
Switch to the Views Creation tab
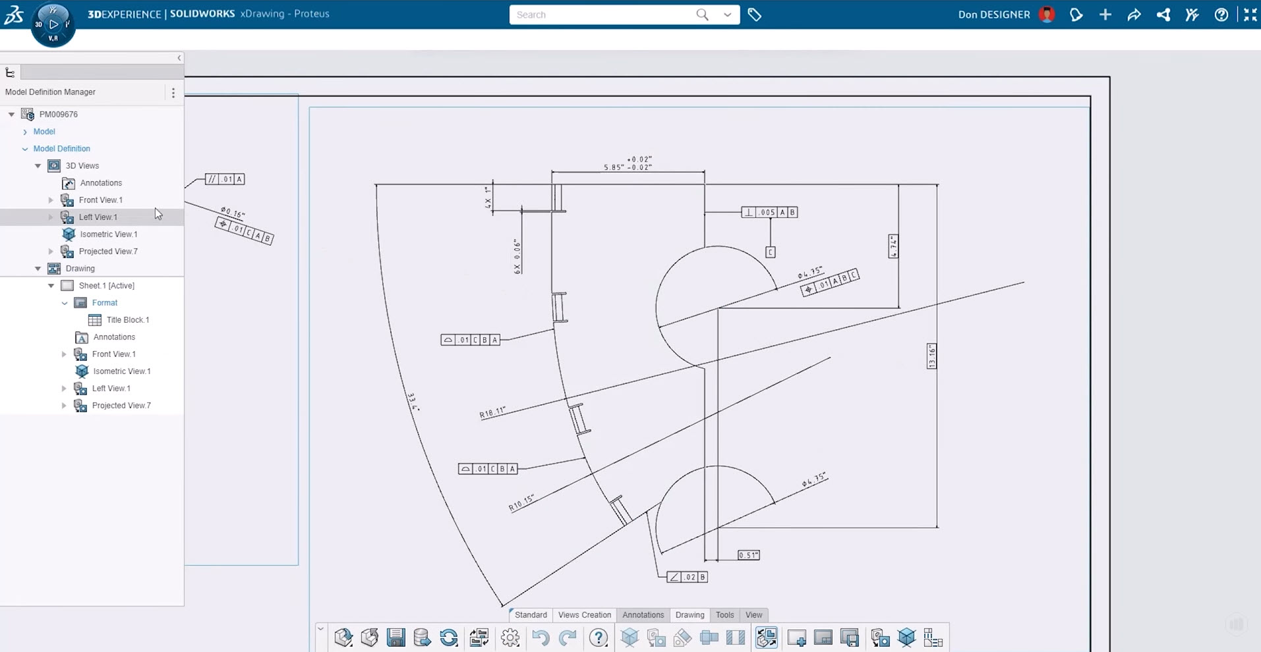click(x=584, y=615)
